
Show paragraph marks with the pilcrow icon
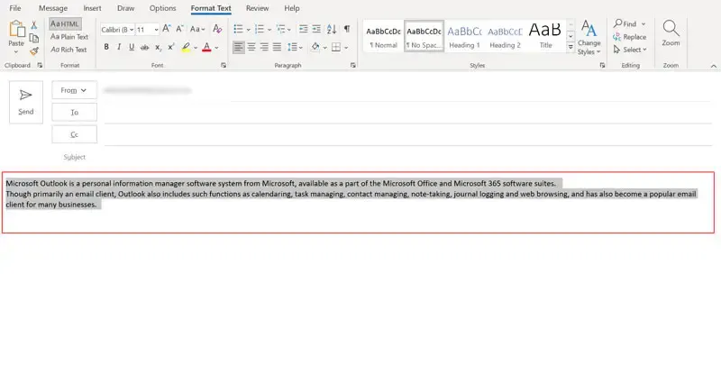[347, 29]
